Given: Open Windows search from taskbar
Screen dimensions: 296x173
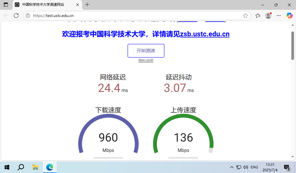Looking at the screenshot, I should 21,167.
